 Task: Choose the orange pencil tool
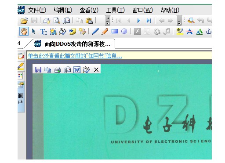point(105,31)
